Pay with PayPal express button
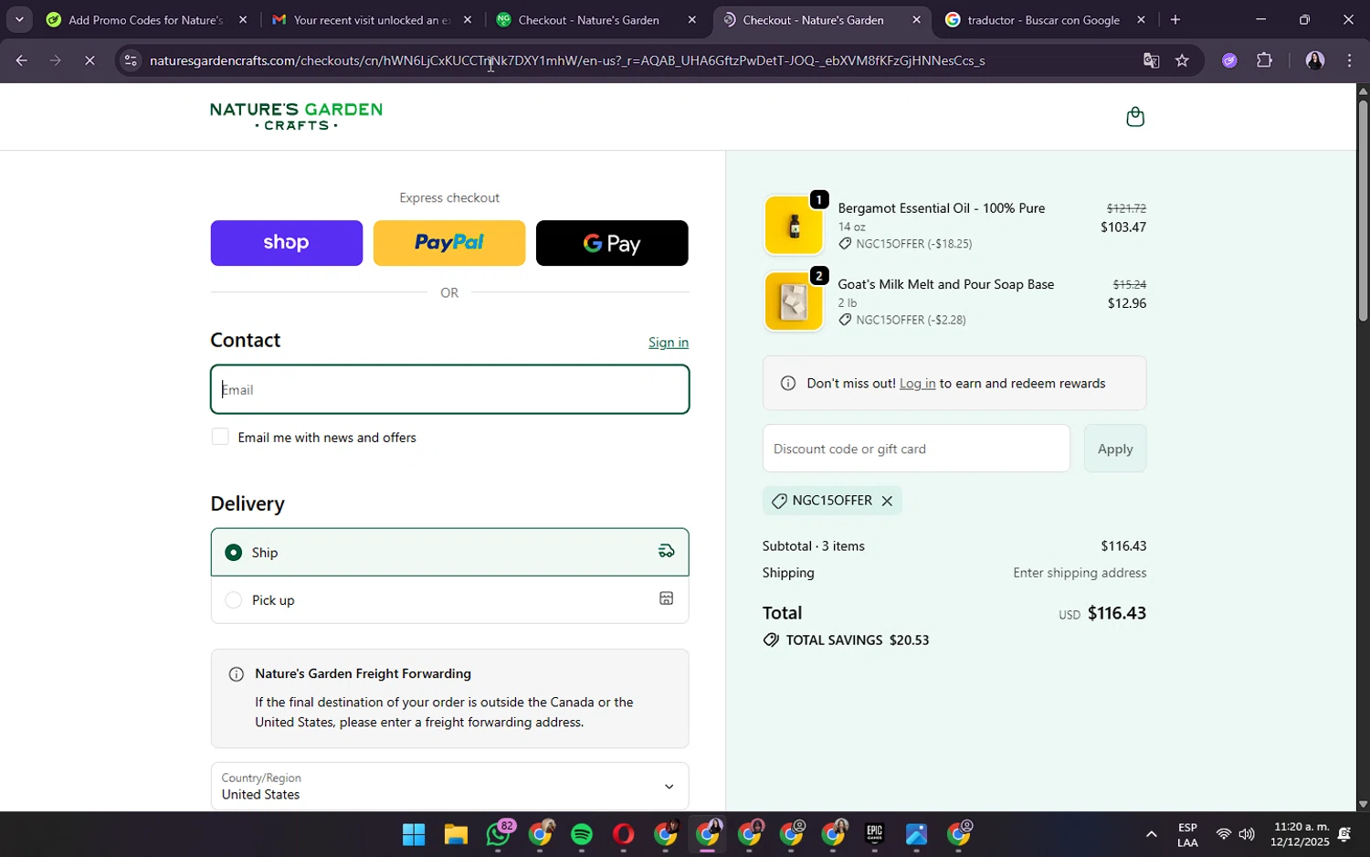The image size is (1370, 857). click(448, 243)
